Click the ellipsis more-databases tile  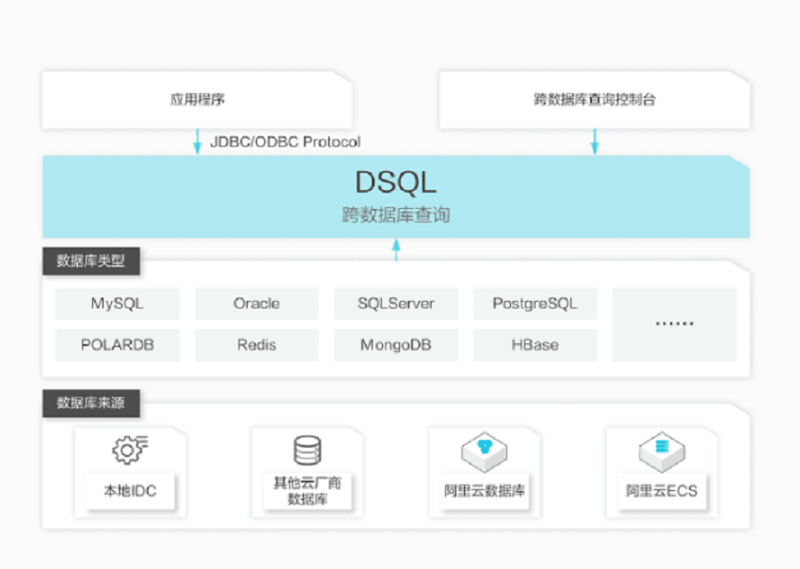(x=675, y=324)
